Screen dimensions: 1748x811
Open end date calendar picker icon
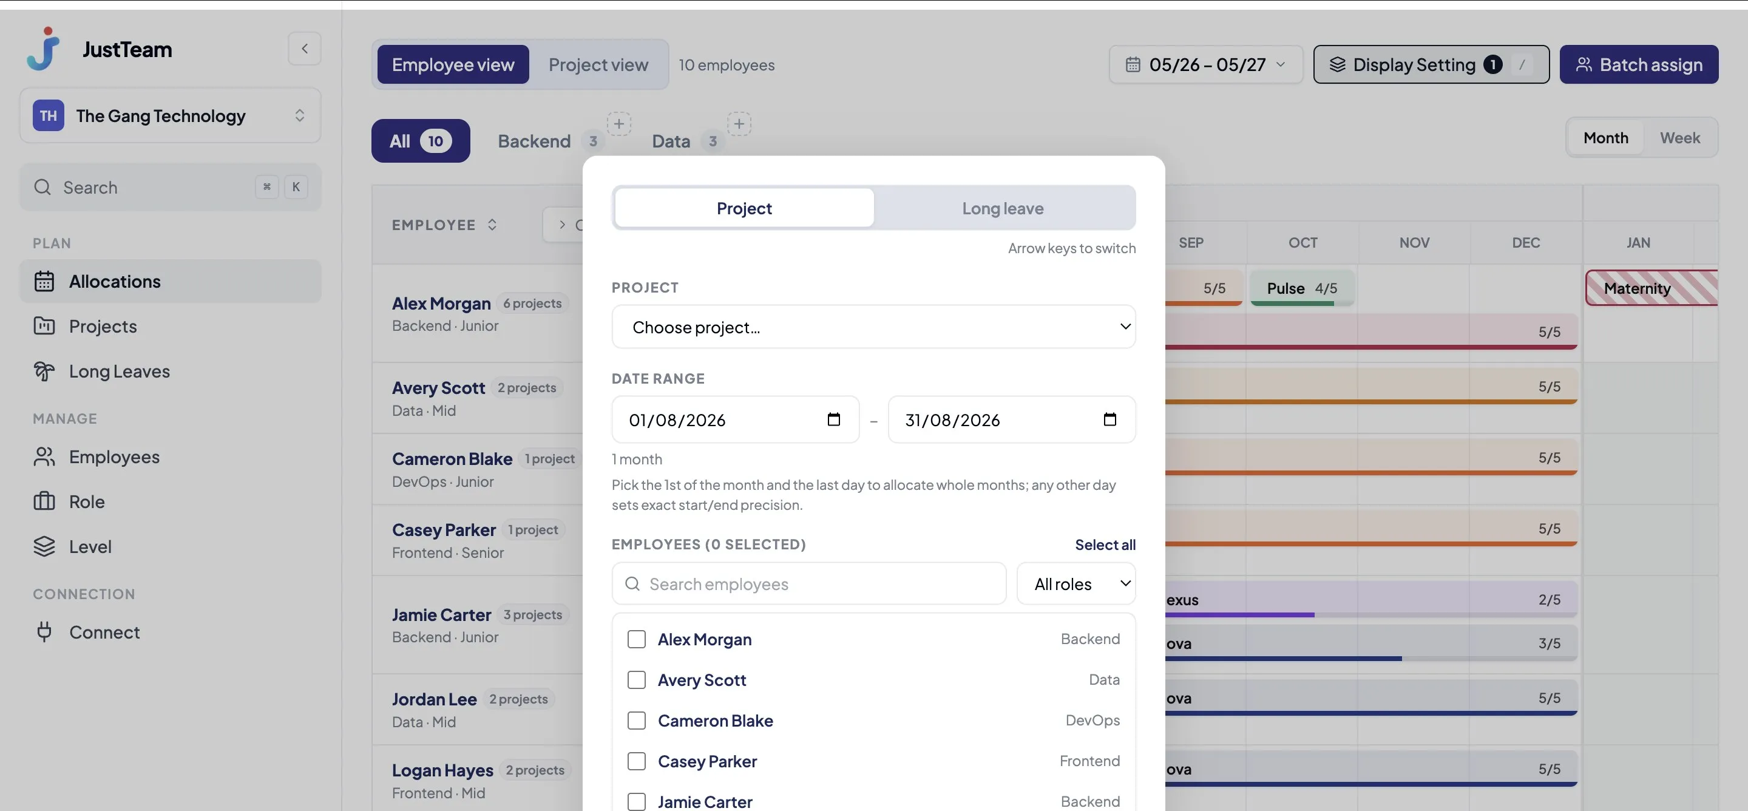click(1109, 419)
